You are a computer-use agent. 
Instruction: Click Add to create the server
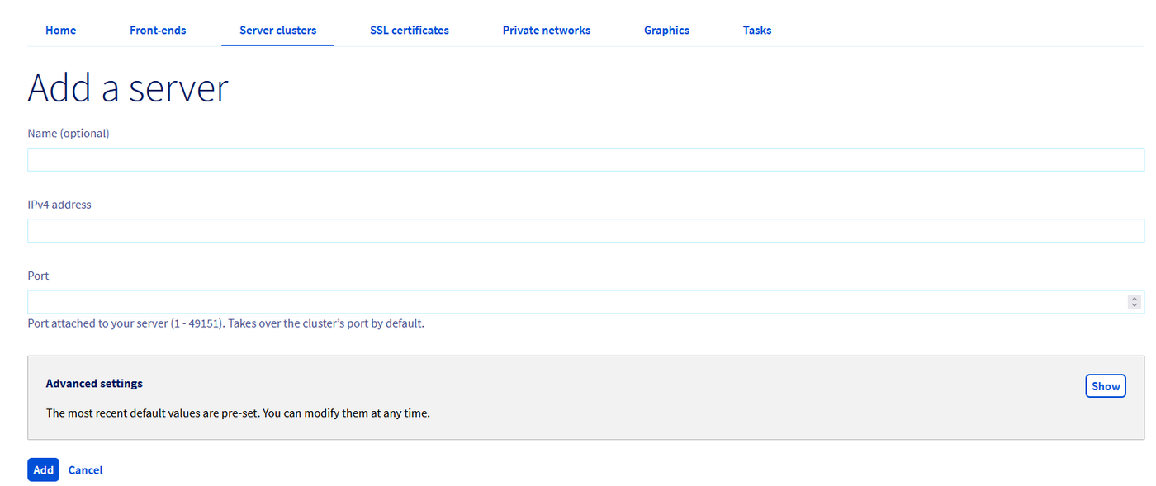click(x=43, y=469)
